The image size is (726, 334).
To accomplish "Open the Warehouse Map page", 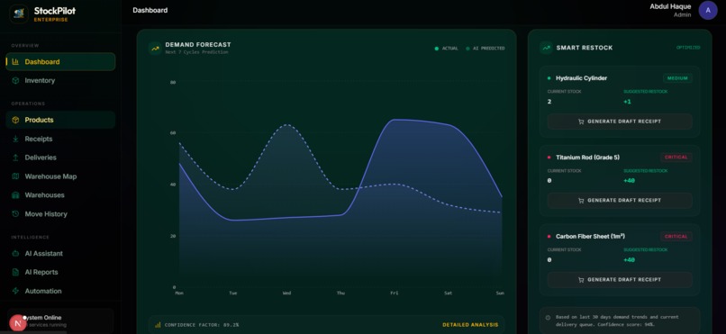I will click(x=60, y=176).
